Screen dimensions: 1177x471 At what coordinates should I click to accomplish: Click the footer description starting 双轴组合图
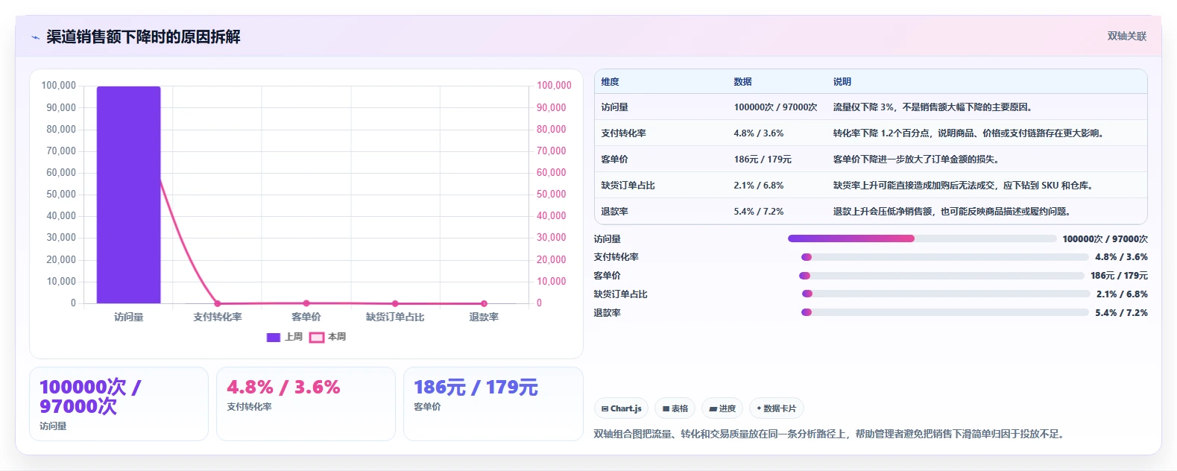pyautogui.click(x=830, y=434)
